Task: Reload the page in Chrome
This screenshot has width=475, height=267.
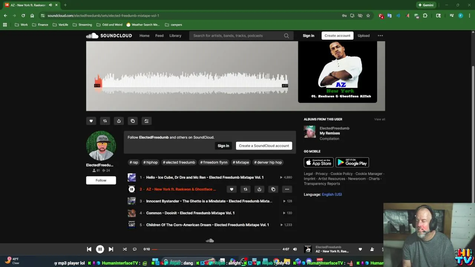Action: [x=23, y=16]
